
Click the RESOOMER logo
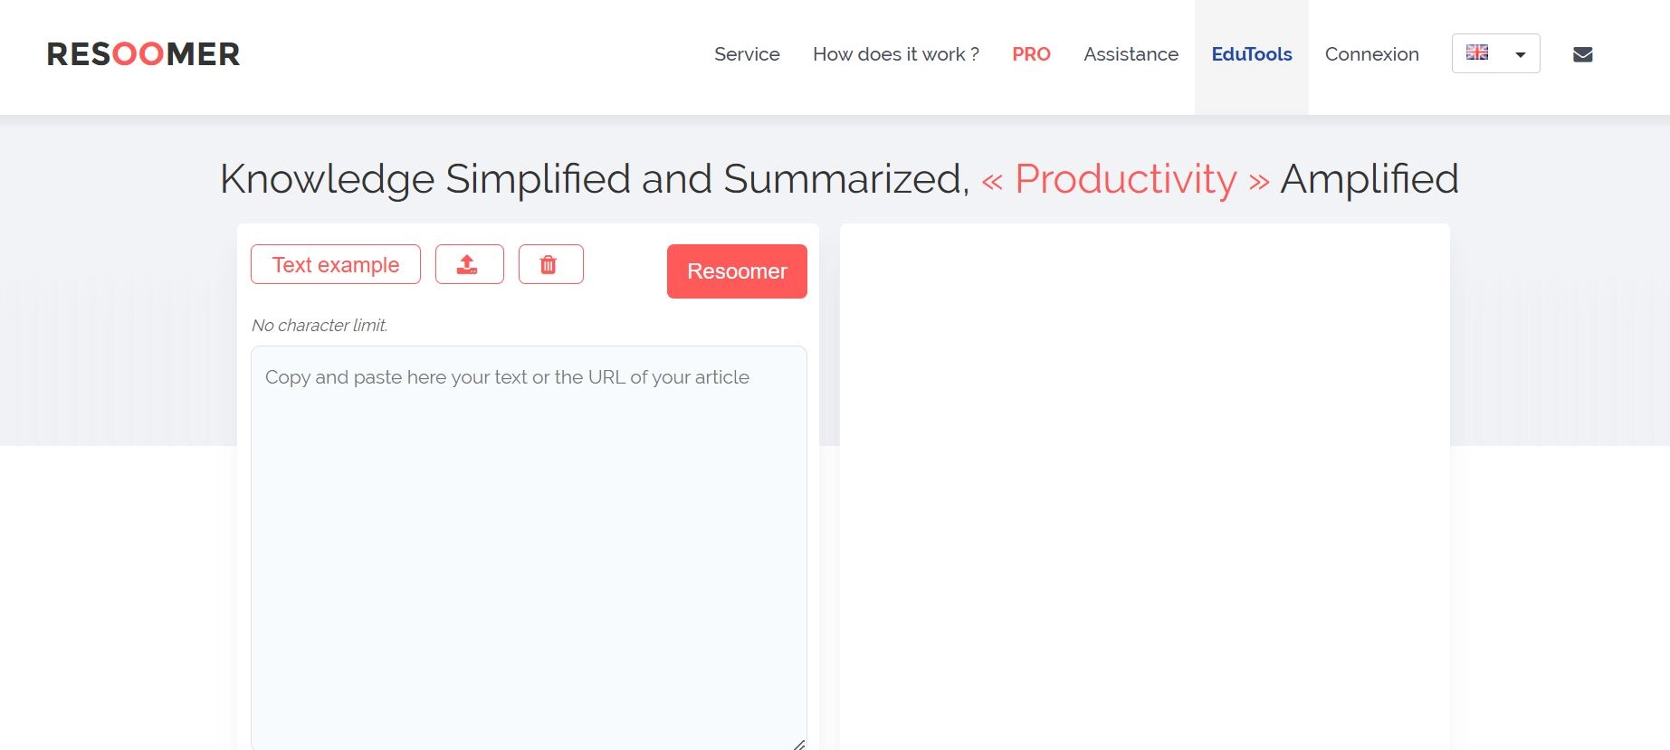[143, 54]
